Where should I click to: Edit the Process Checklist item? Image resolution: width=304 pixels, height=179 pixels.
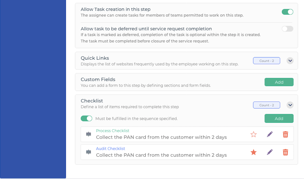coord(270,134)
